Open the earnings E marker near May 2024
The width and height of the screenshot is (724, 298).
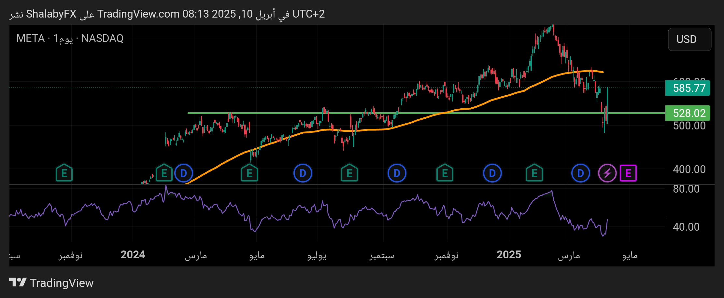(249, 173)
